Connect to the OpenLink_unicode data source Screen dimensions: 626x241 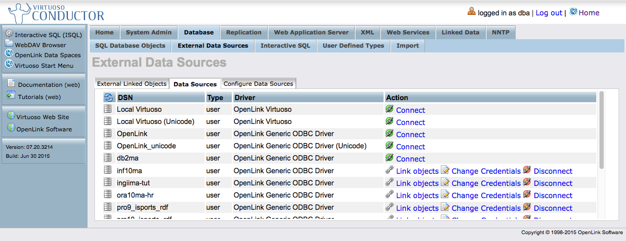click(x=410, y=147)
